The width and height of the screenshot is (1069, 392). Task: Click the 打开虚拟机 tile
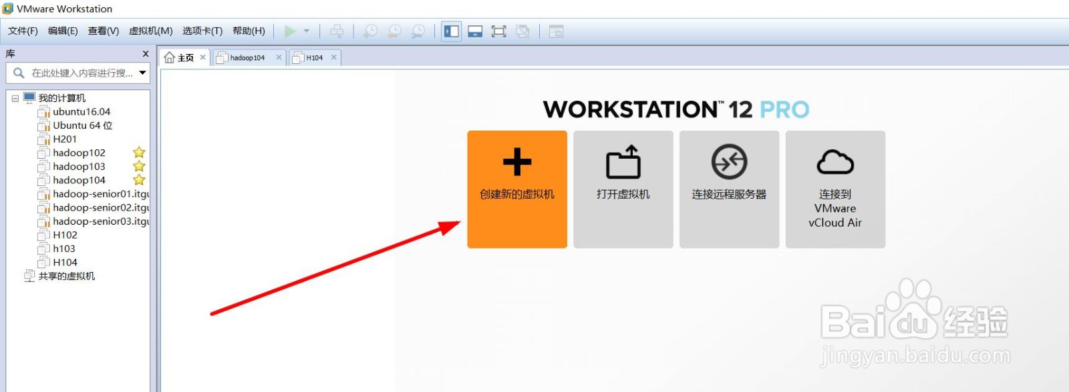coord(623,189)
